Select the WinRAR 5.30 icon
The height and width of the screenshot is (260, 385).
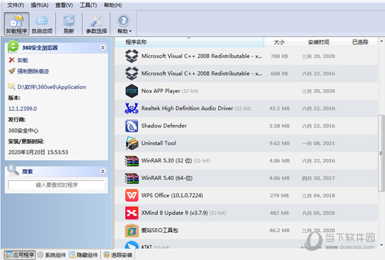coord(132,161)
